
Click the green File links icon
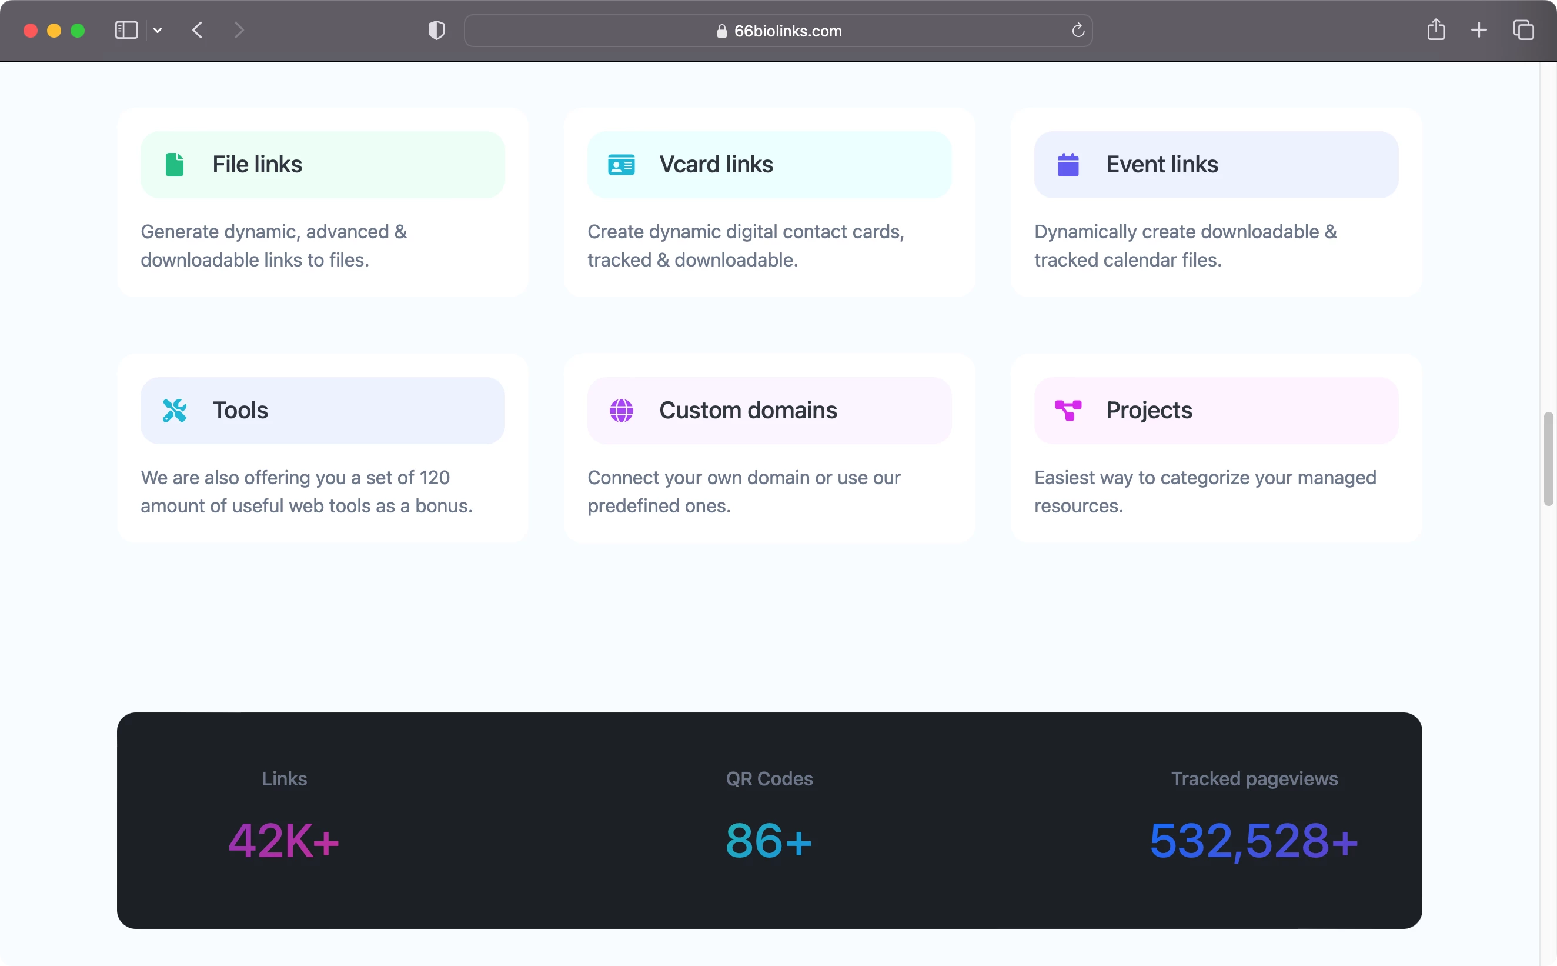point(174,165)
